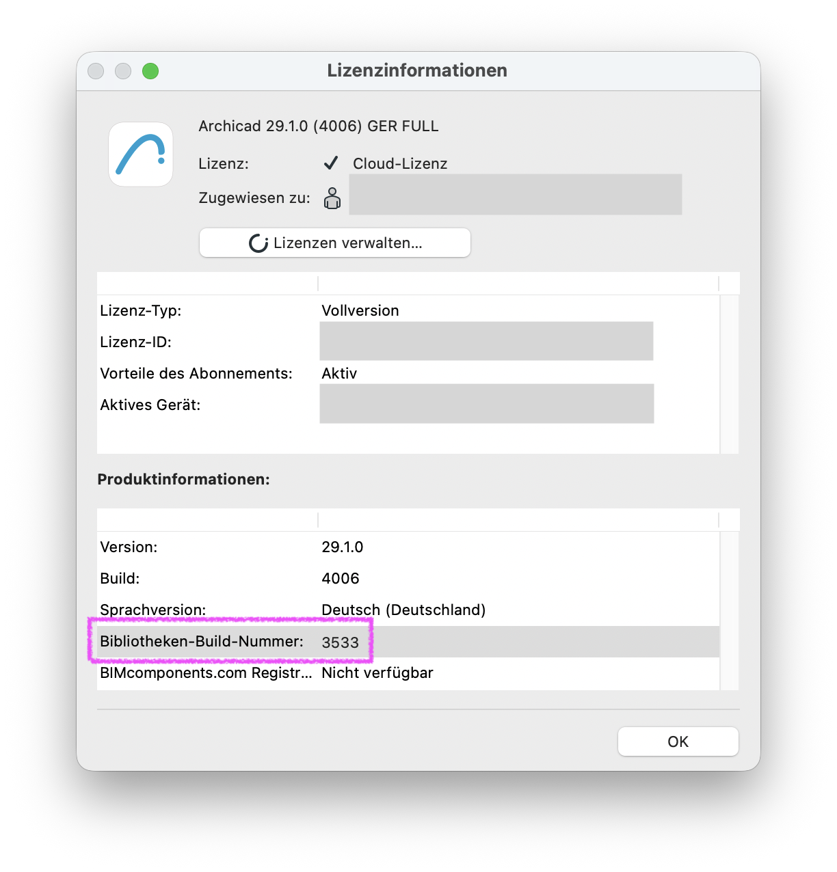Viewport: 837px width, 872px height.
Task: Click the Archicad 29.1.0 (4006) GER FULL title
Action: pos(319,126)
